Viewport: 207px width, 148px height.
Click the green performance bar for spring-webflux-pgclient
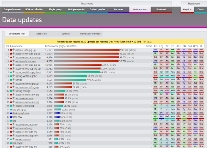pyautogui.click(x=77, y=72)
